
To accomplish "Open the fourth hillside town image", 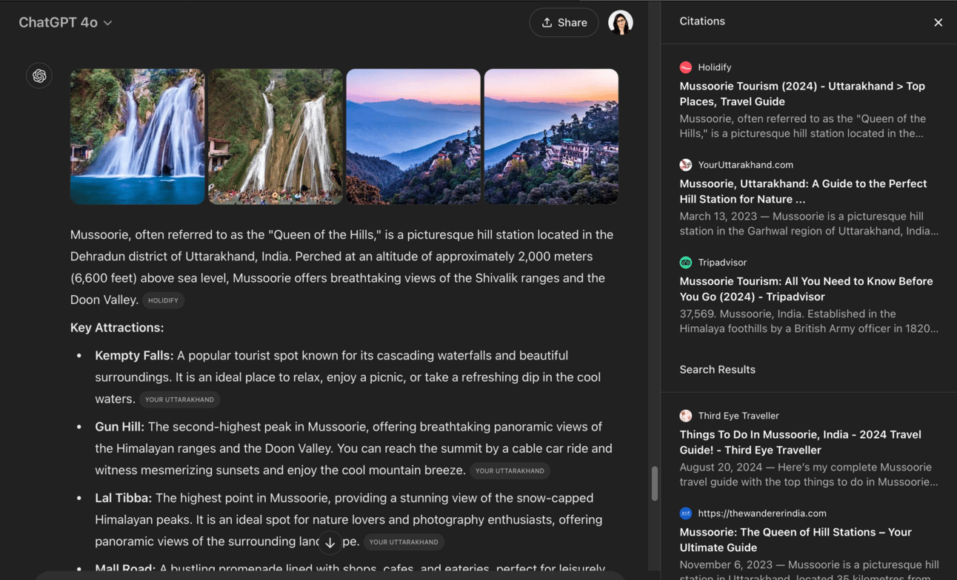I will tap(551, 137).
